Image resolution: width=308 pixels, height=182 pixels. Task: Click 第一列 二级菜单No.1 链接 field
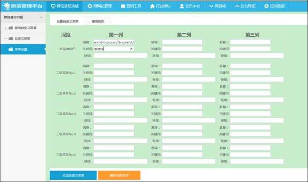coord(120,79)
